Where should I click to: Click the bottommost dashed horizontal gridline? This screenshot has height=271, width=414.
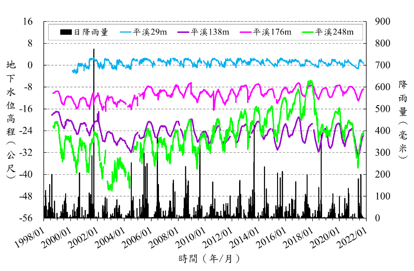pyautogui.click(x=206, y=196)
